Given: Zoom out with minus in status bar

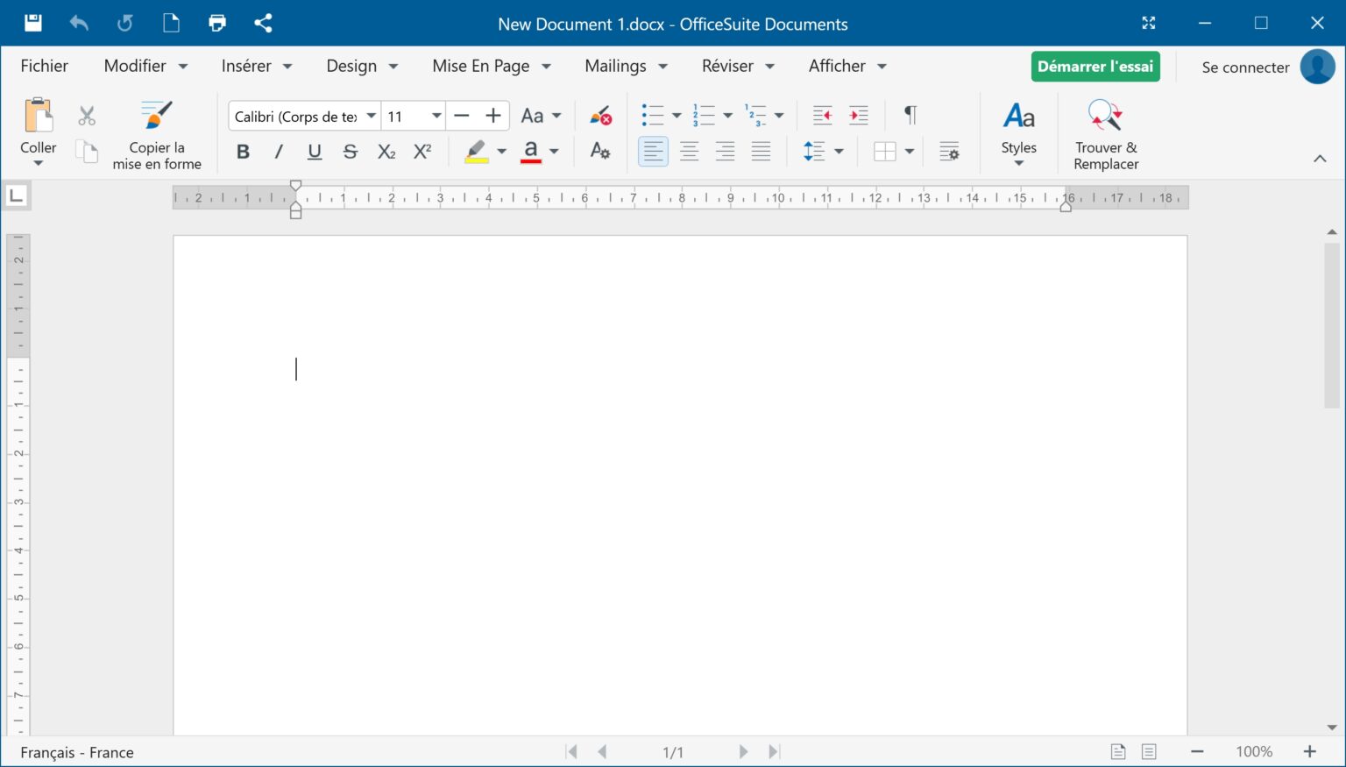Looking at the screenshot, I should pos(1197,751).
